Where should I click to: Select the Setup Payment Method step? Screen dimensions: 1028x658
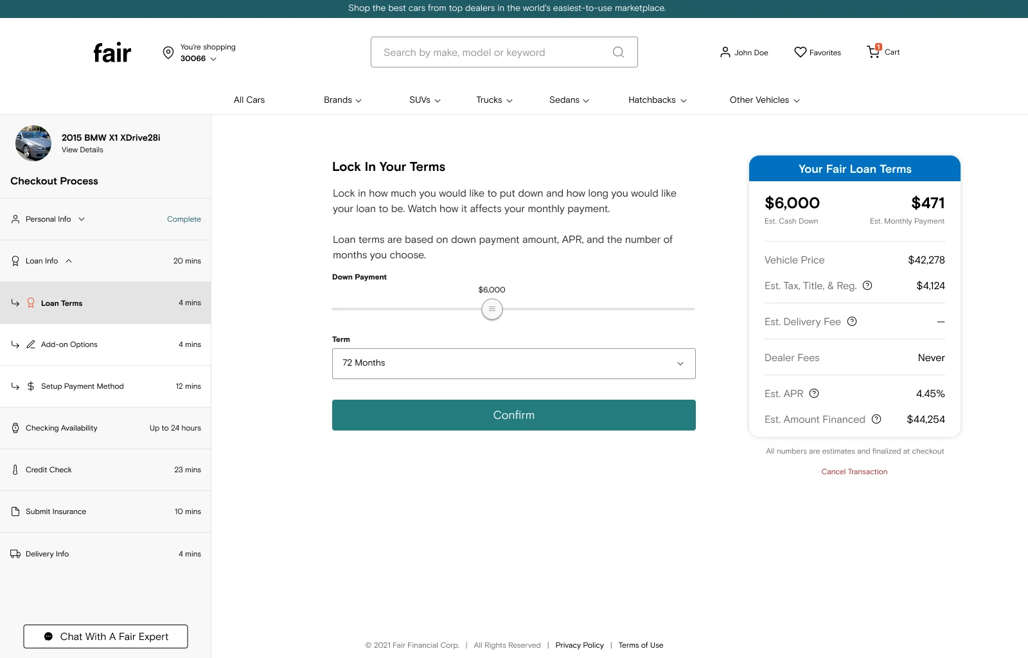(105, 386)
